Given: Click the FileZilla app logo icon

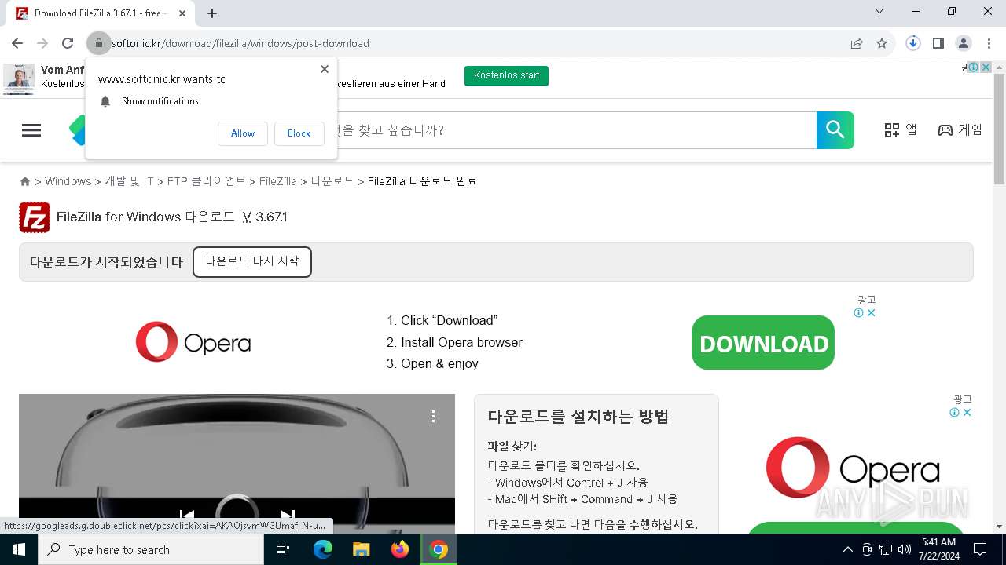Looking at the screenshot, I should point(35,217).
